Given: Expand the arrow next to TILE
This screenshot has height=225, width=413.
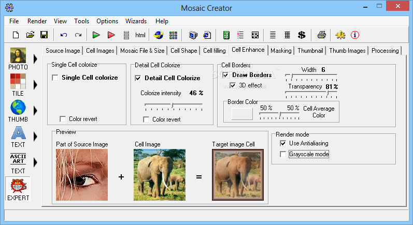Looking at the screenshot, I should coord(35,85).
